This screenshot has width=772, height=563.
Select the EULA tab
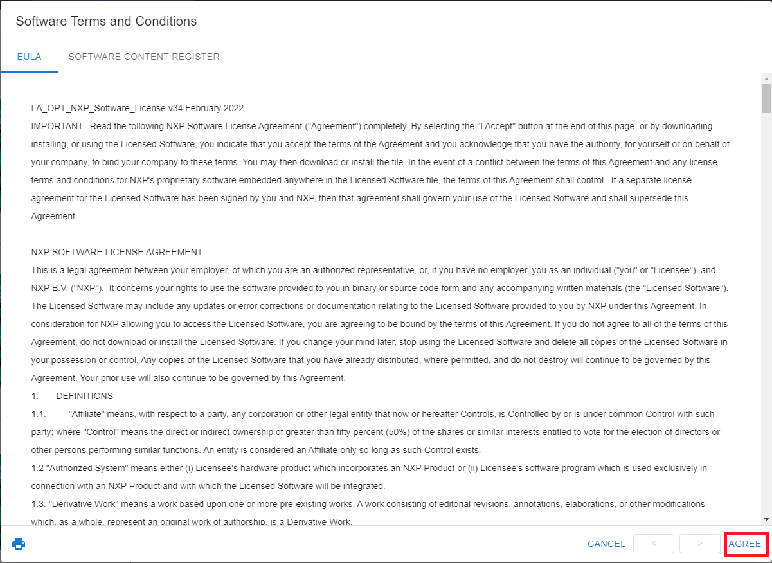point(29,57)
